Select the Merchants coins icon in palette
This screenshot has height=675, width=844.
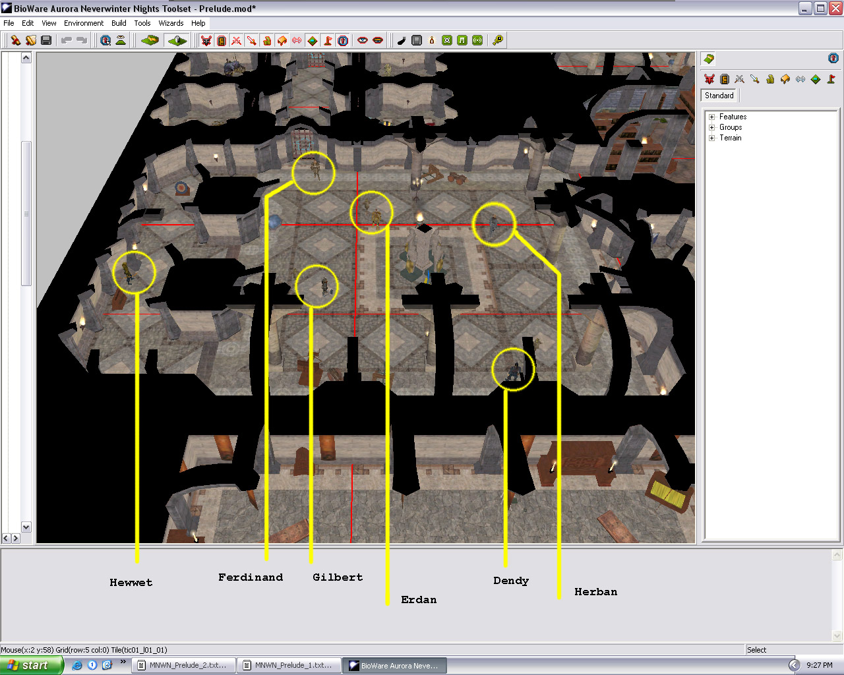pos(770,79)
